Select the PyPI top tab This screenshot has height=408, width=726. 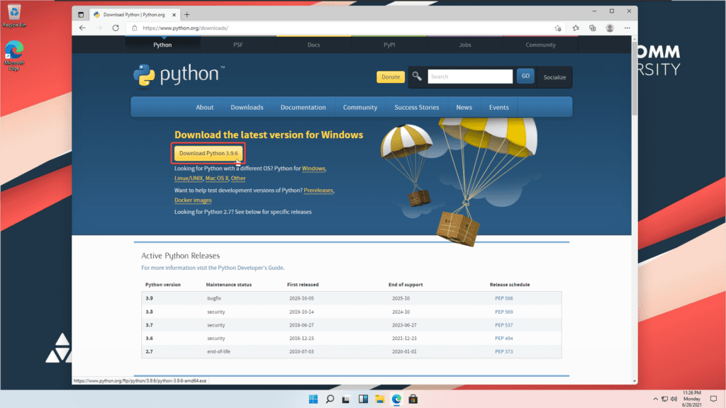[x=389, y=45]
